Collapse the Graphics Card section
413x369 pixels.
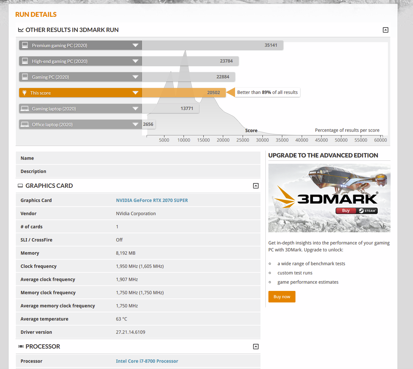(256, 186)
